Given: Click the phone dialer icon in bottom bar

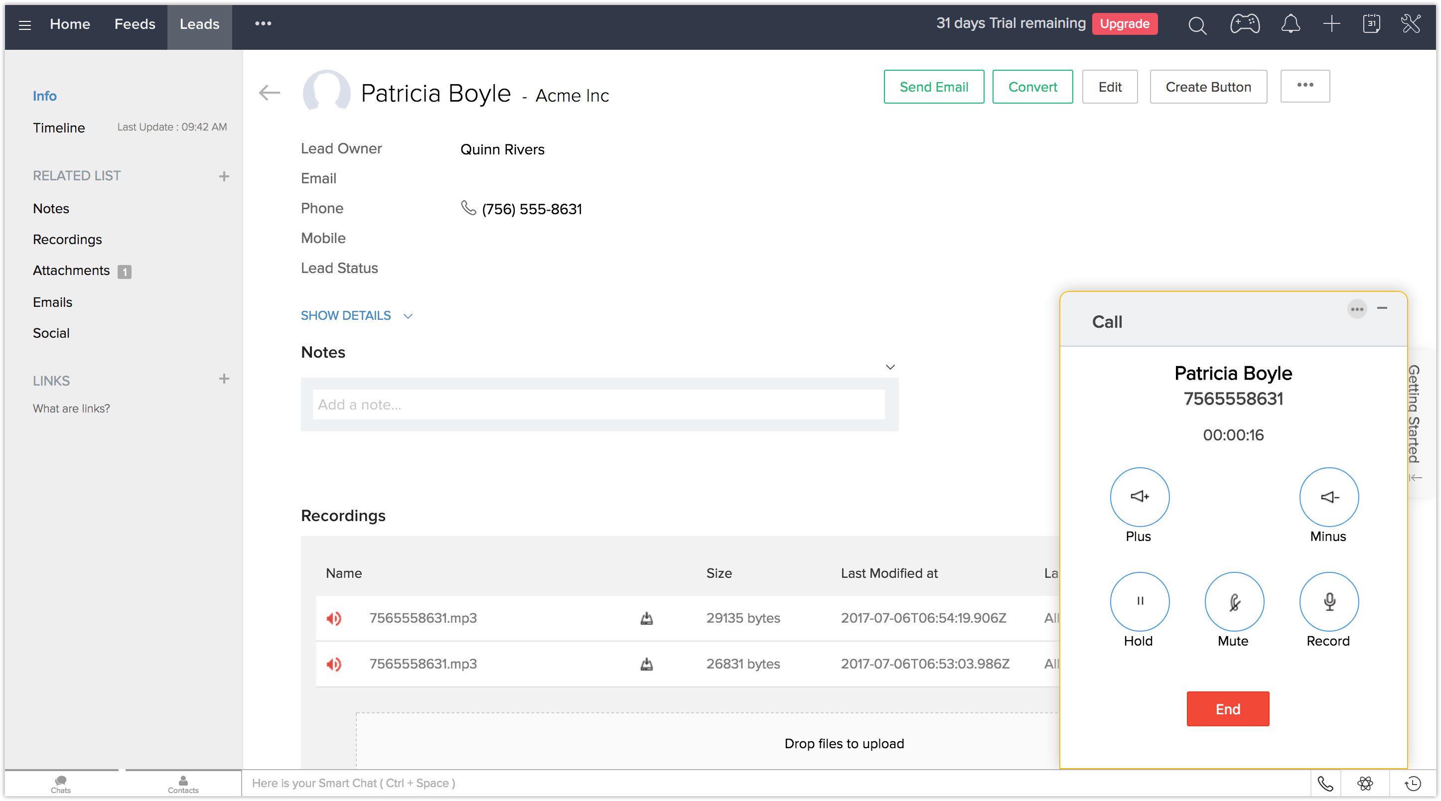Looking at the screenshot, I should 1325,783.
